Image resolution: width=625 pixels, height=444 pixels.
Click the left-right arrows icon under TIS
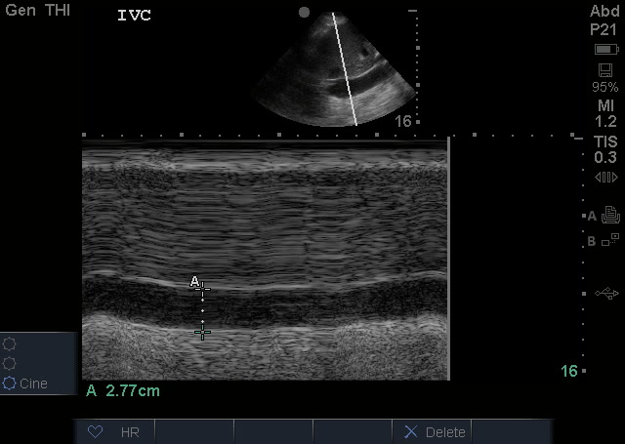605,177
